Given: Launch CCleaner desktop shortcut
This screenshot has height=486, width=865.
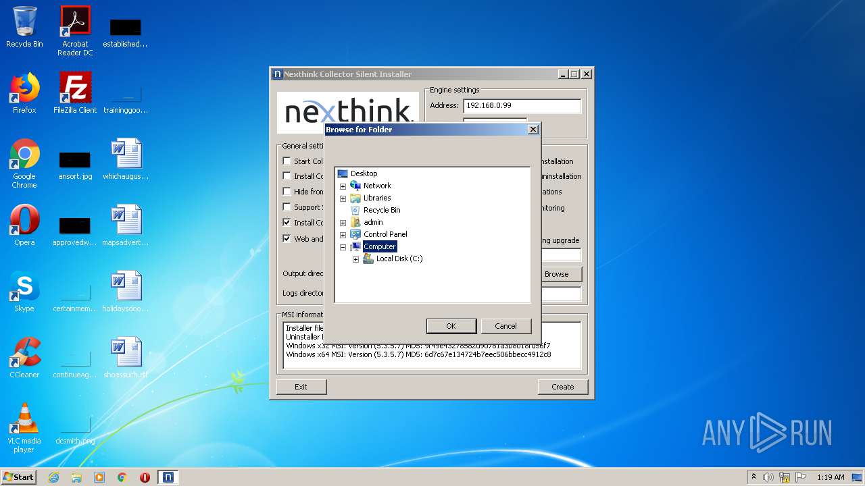Looking at the screenshot, I should pos(24,358).
